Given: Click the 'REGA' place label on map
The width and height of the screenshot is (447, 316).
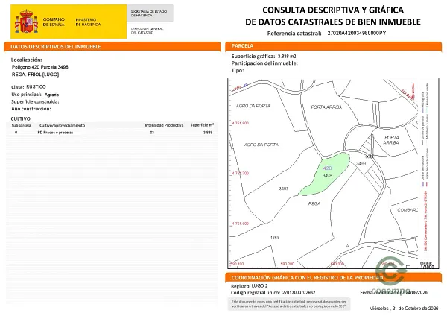Looking at the screenshot, I should coord(314,203).
